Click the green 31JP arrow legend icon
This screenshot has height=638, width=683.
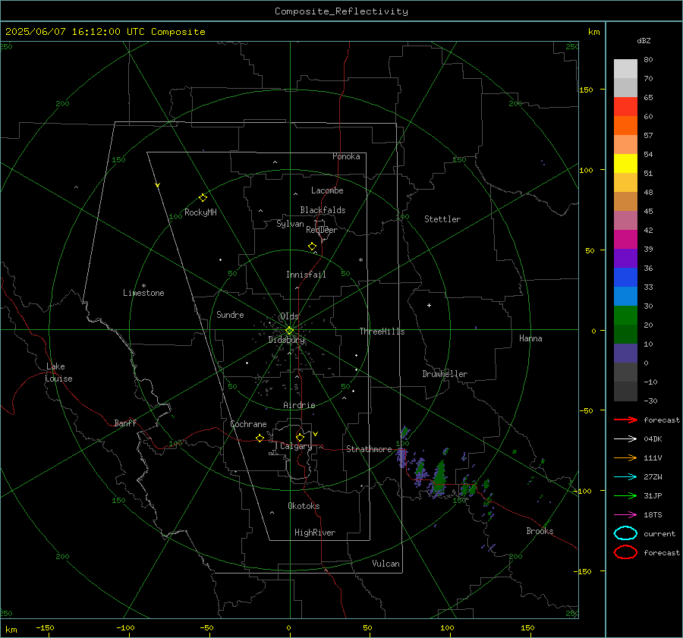tap(625, 495)
